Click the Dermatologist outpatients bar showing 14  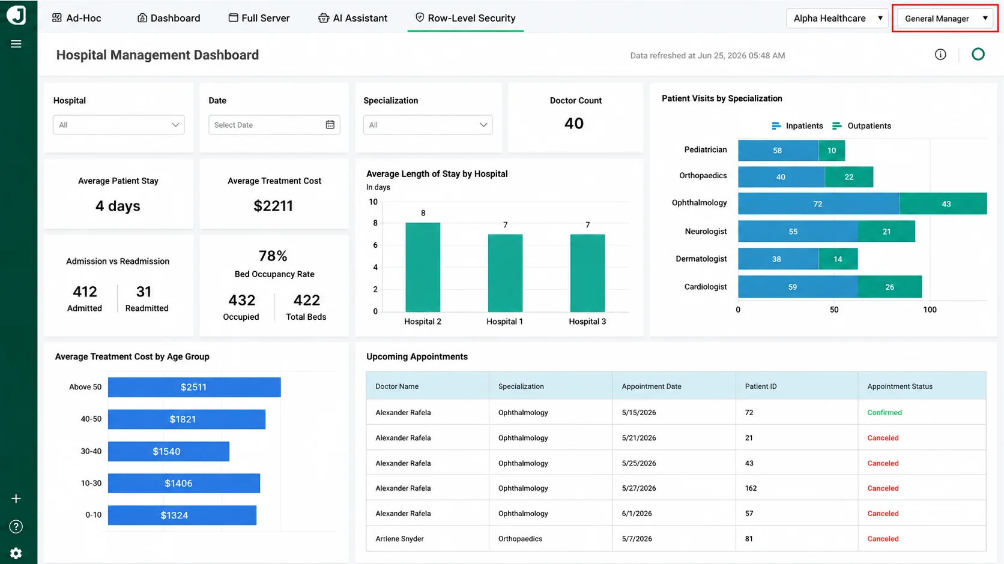pos(838,259)
